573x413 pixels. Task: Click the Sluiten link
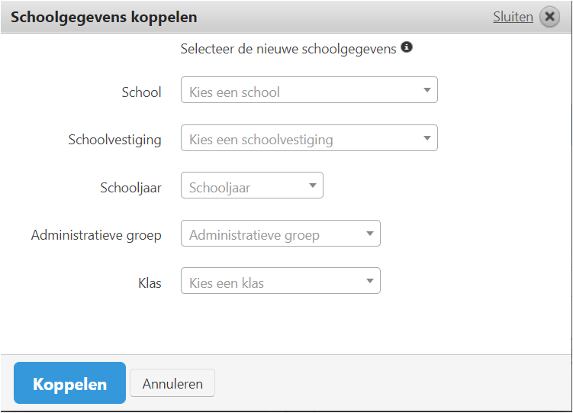[x=513, y=17]
